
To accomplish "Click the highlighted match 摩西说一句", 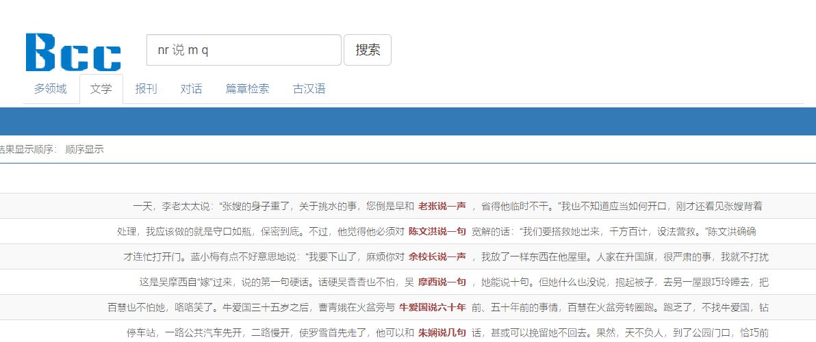I will coord(442,282).
